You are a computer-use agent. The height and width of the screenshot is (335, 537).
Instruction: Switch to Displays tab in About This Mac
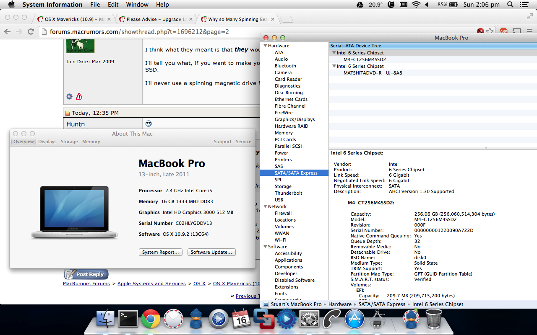coord(47,142)
